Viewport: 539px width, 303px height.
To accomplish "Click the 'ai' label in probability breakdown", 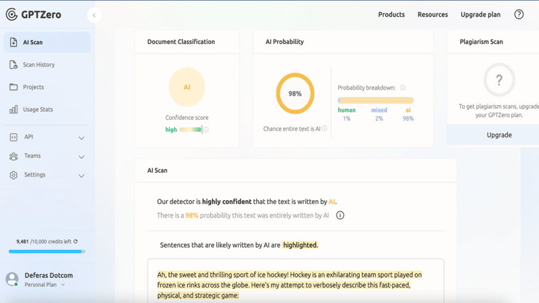I will (x=408, y=110).
